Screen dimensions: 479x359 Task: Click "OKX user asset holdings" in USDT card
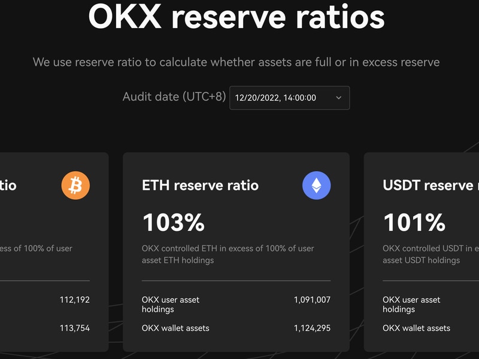pos(411,305)
